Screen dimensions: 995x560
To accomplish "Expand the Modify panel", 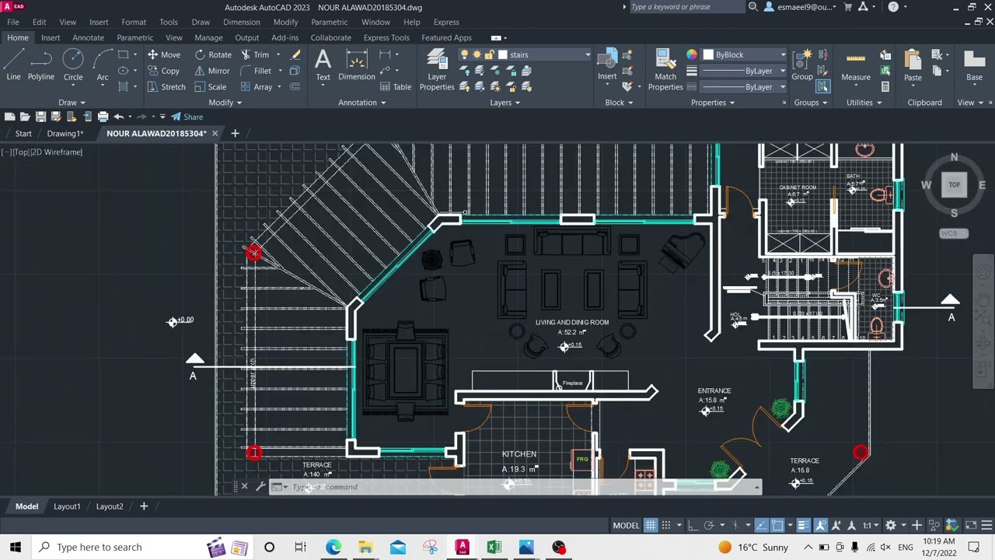I will [225, 103].
